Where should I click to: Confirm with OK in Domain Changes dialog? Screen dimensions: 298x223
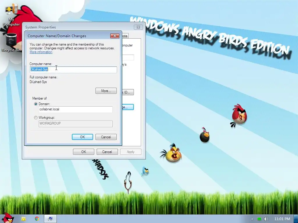[82, 137]
